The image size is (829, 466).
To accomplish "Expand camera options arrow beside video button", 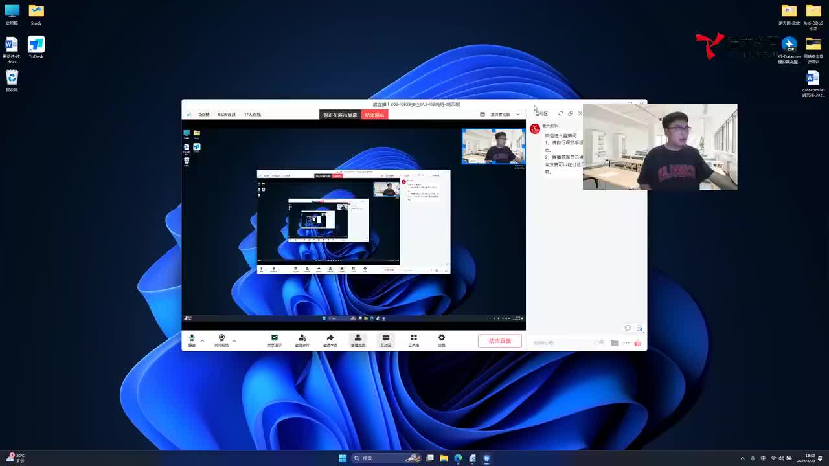I will click(234, 340).
